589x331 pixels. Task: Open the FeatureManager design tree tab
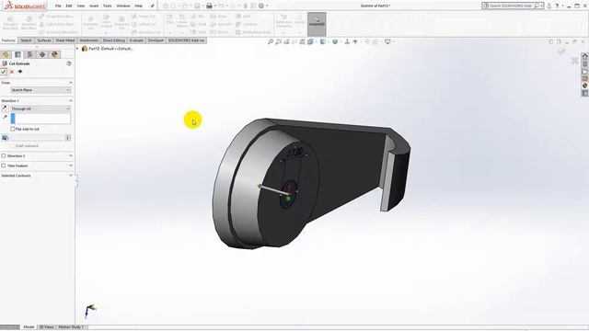coord(6,55)
